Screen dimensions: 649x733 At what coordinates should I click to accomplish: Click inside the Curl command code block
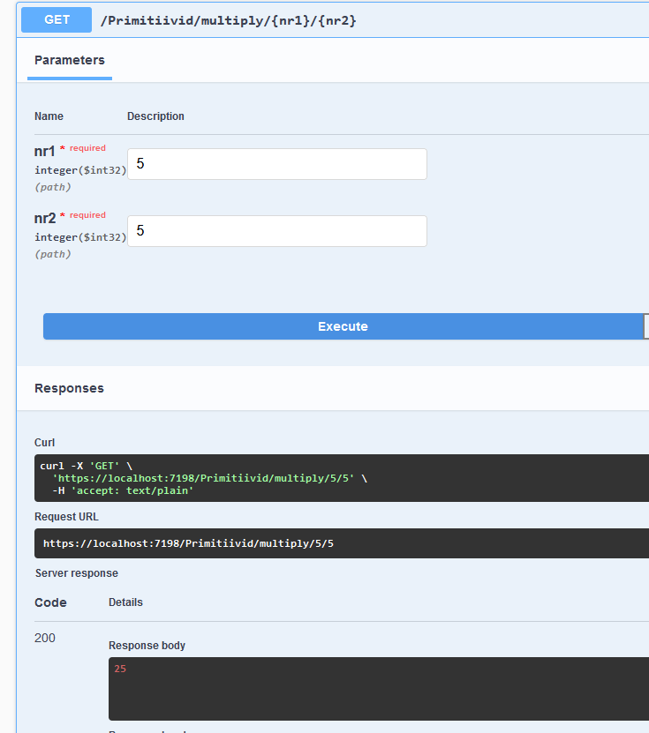coord(342,478)
